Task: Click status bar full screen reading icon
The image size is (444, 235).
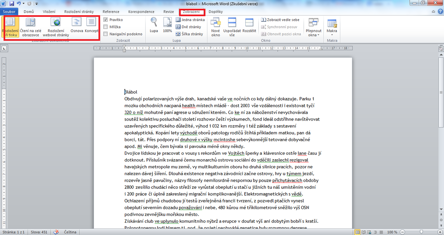Action: (x=364, y=232)
